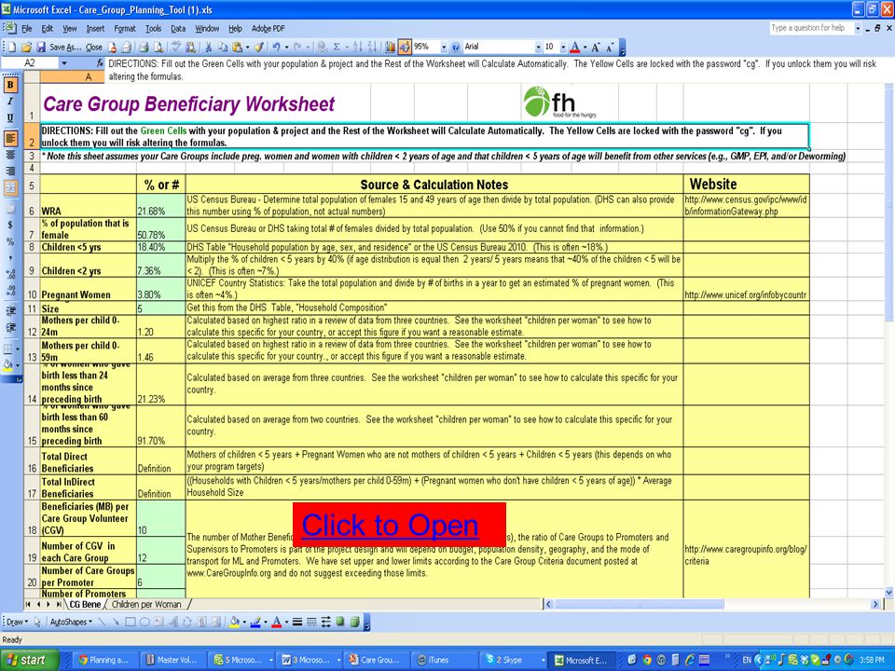Image resolution: width=895 pixels, height=671 pixels.
Task: Cut selection with the scissors icon
Action: [x=208, y=47]
